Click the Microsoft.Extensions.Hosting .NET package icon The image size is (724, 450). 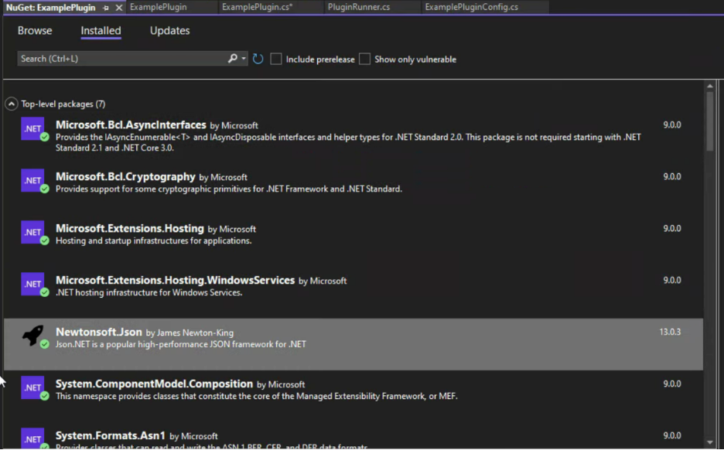(32, 232)
